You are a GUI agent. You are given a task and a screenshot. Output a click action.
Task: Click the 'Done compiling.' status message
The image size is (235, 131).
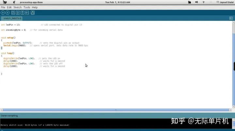9,116
